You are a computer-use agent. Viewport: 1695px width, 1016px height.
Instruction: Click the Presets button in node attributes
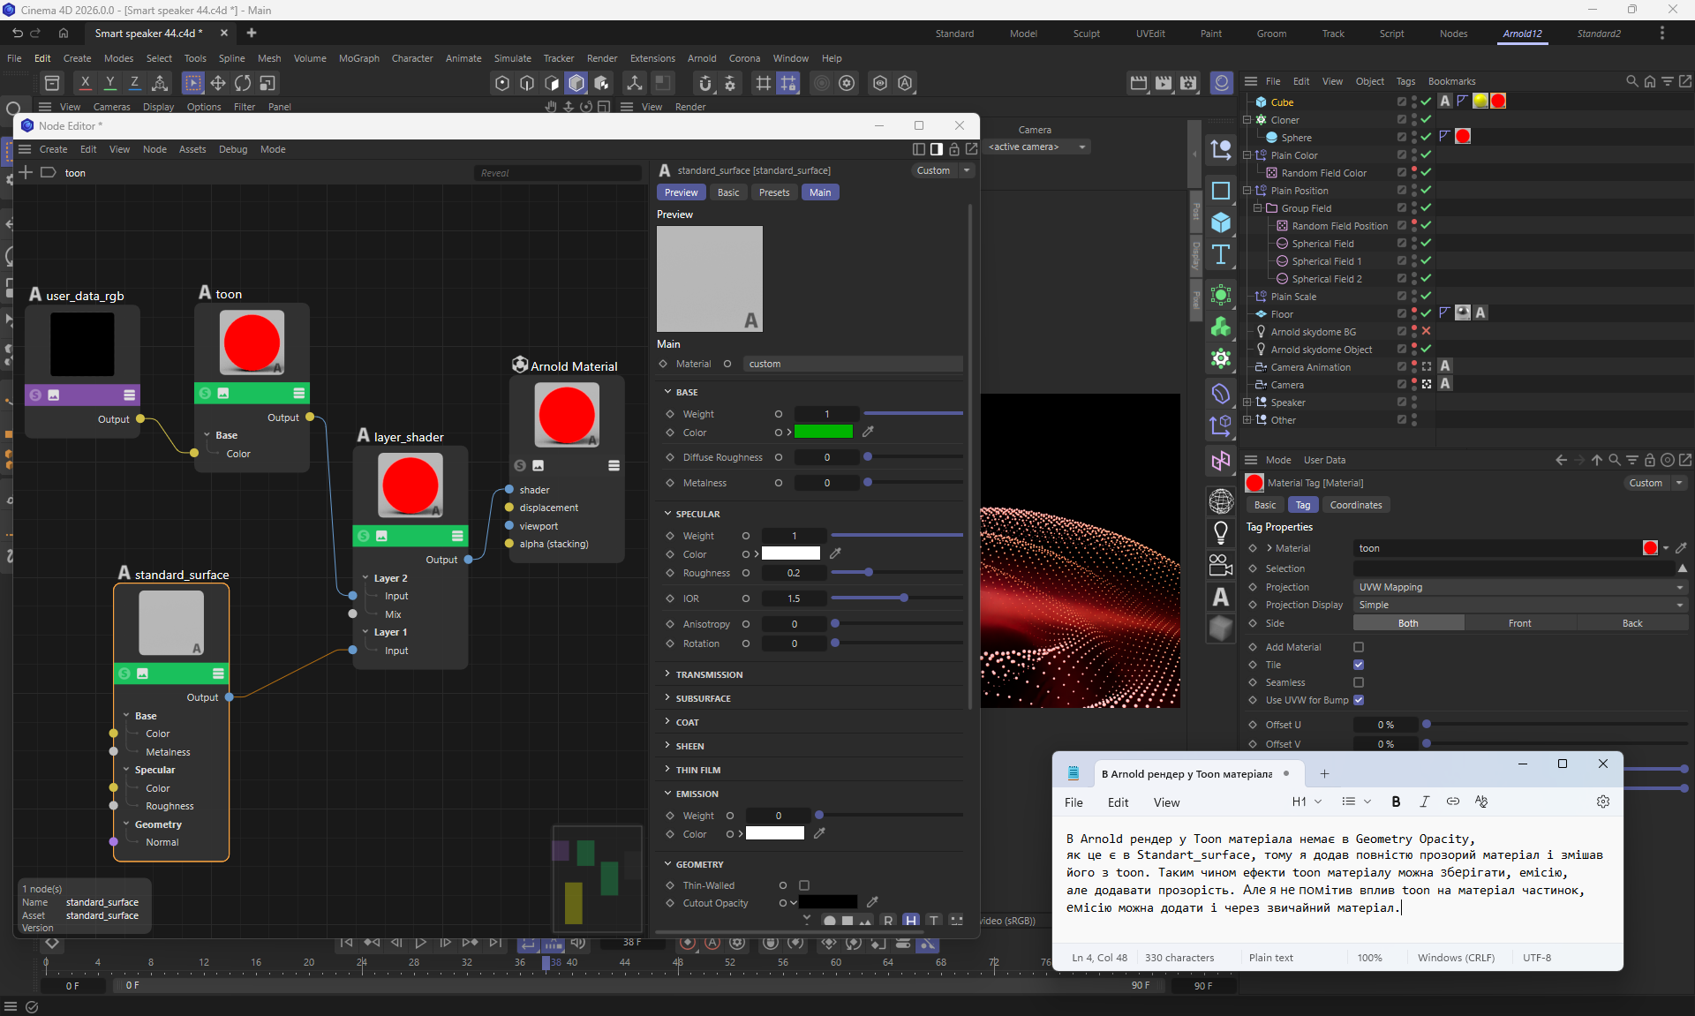[773, 192]
